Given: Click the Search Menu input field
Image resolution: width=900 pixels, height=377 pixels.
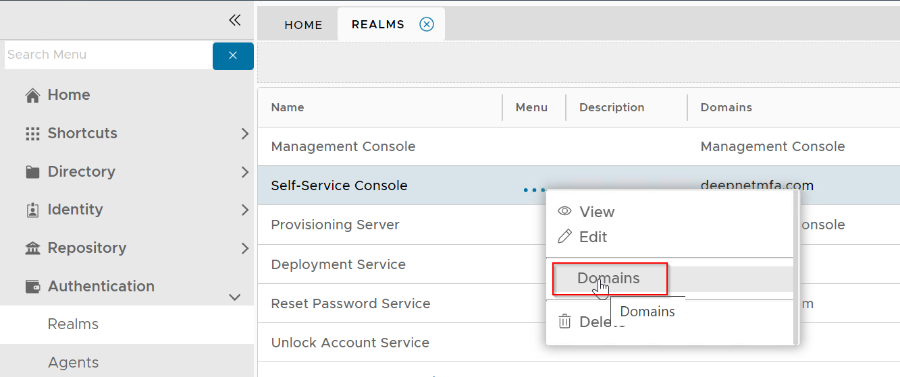Looking at the screenshot, I should (108, 55).
